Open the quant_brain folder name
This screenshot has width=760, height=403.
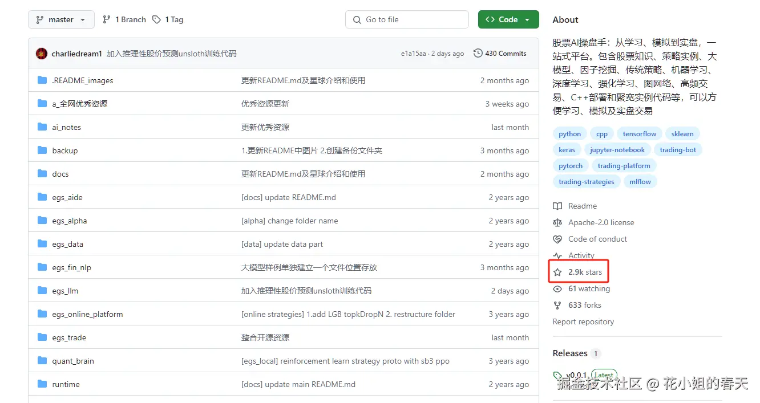[73, 361]
